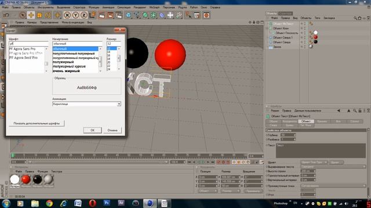
Task: Open the Промежуточные точки dropdown
Action: pyautogui.click(x=333, y=186)
